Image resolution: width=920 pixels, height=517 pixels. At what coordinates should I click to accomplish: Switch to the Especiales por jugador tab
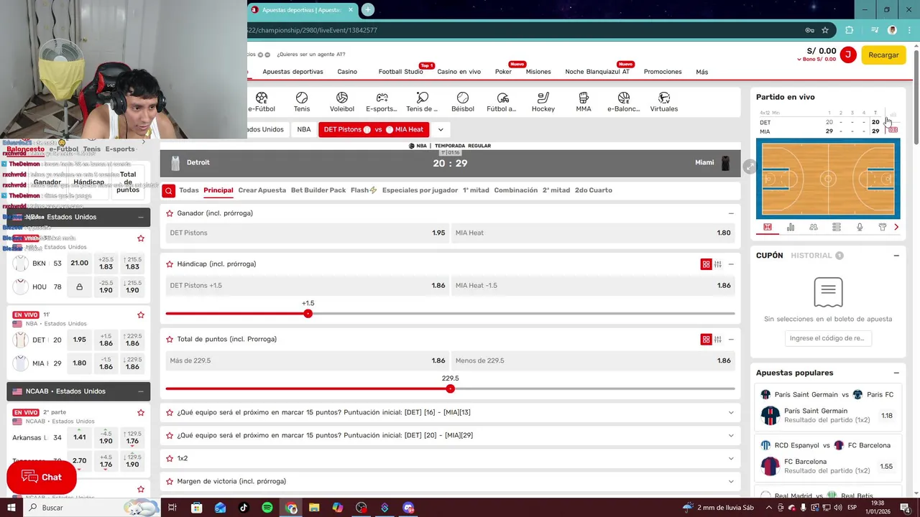tap(420, 190)
